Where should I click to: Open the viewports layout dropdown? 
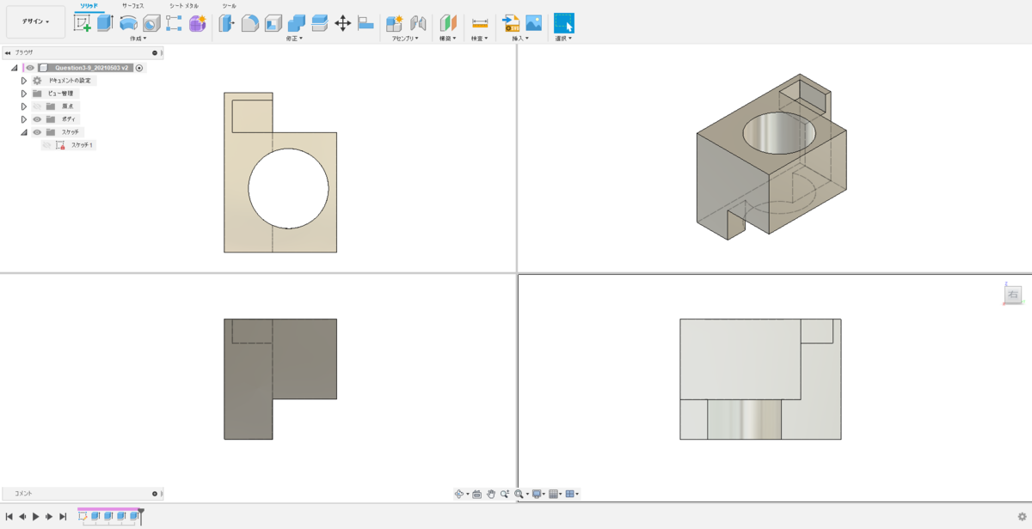click(x=572, y=494)
